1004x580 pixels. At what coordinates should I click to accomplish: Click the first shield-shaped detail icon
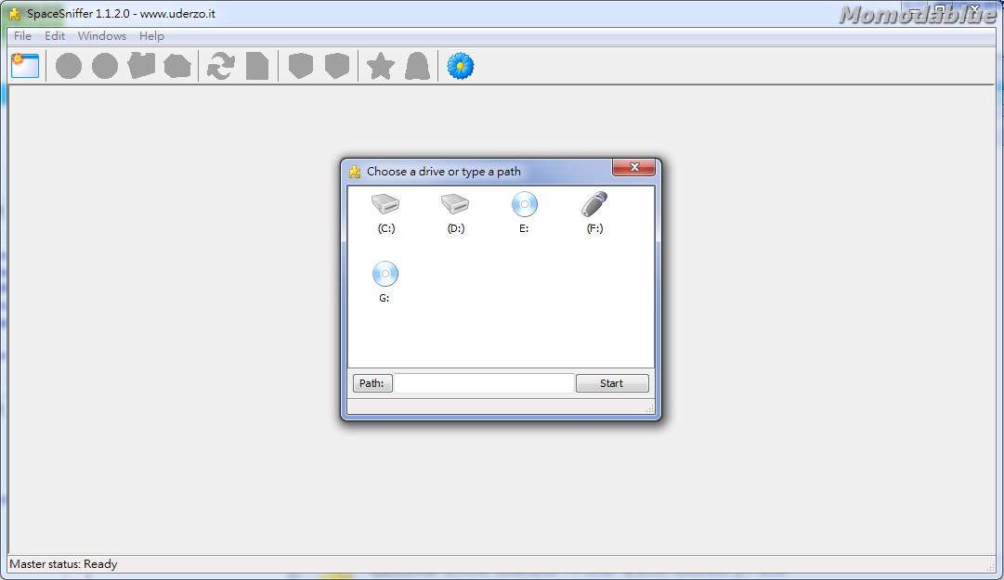(x=300, y=66)
